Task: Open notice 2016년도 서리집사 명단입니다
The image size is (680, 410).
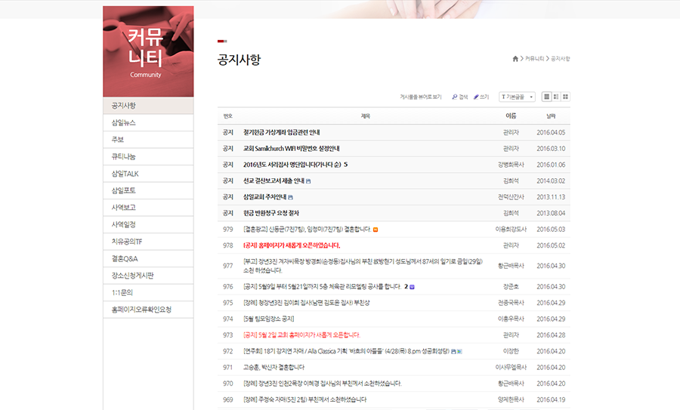Action: coord(292,165)
